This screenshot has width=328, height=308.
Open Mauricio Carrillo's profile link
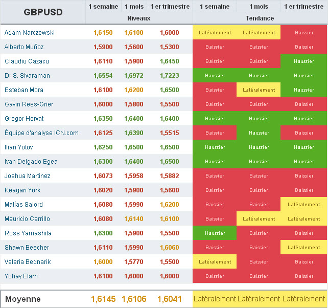(x=27, y=219)
